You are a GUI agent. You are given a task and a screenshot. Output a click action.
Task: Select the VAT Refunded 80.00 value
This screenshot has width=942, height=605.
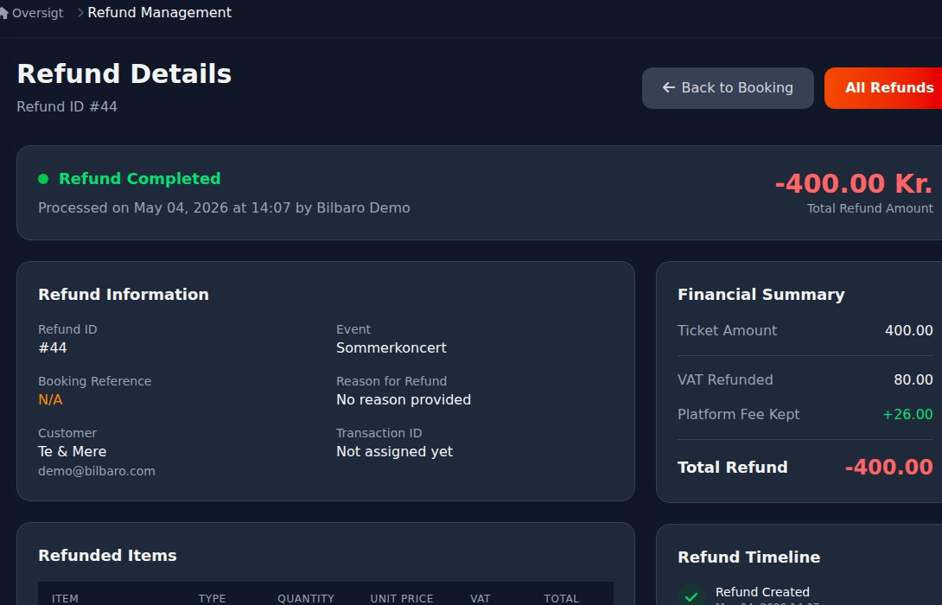coord(913,379)
